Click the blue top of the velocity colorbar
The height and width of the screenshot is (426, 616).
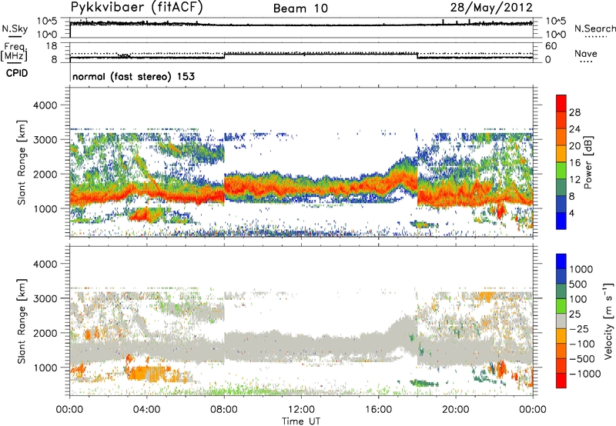[561, 261]
